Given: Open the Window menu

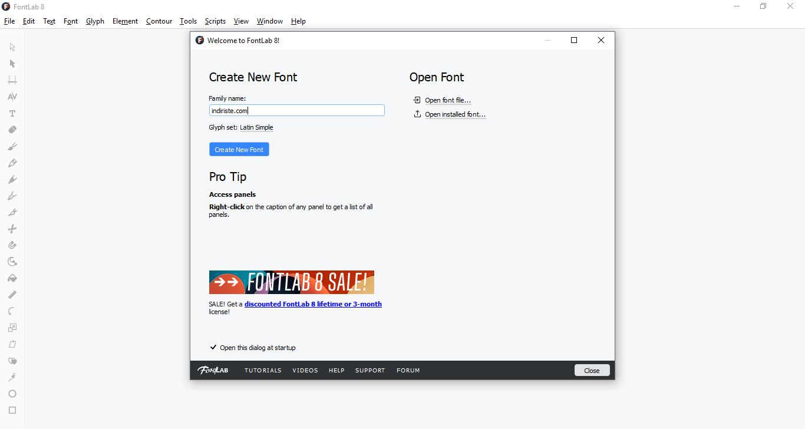Looking at the screenshot, I should [x=270, y=21].
